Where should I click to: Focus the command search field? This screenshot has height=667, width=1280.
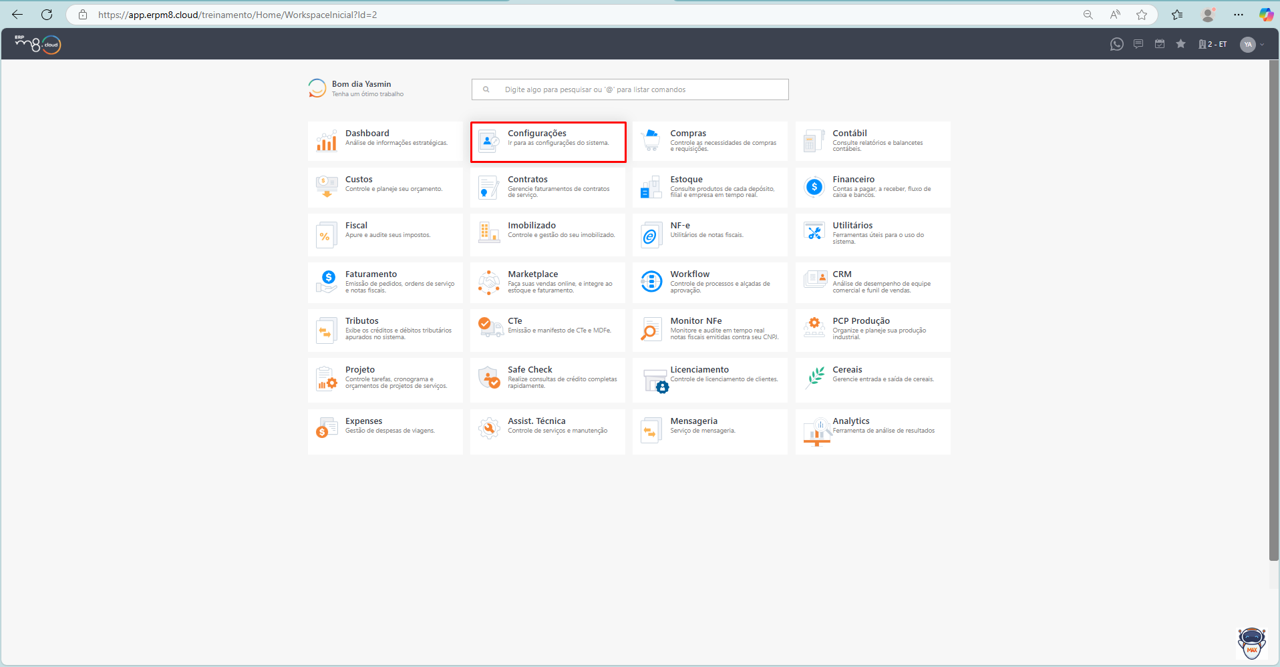[630, 89]
